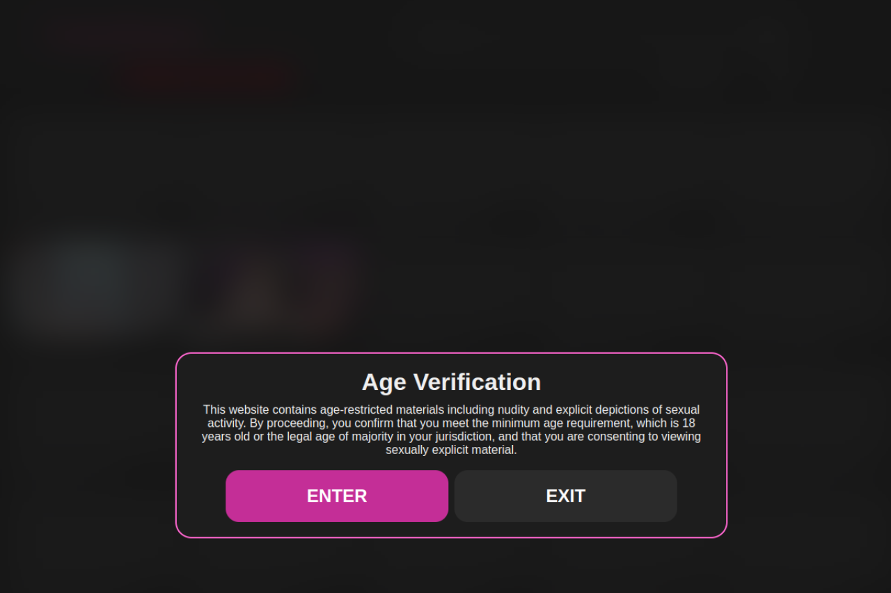Choose EXIT to decline the age verification

565,496
